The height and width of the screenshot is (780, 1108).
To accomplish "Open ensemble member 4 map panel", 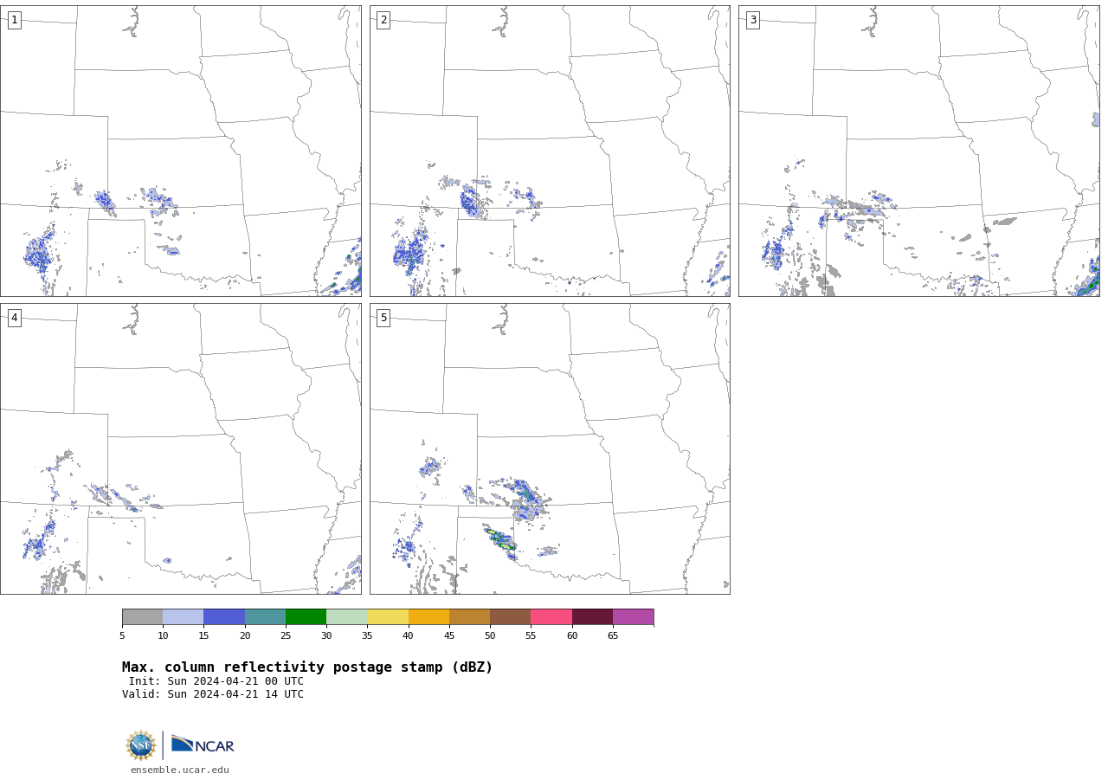I will (180, 448).
